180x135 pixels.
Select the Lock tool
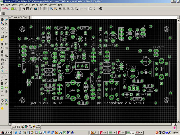pyautogui.click(x=2, y=52)
